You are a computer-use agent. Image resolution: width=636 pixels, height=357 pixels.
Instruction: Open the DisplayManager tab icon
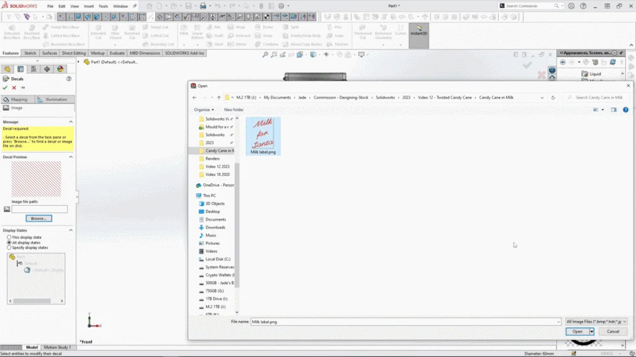click(x=60, y=69)
